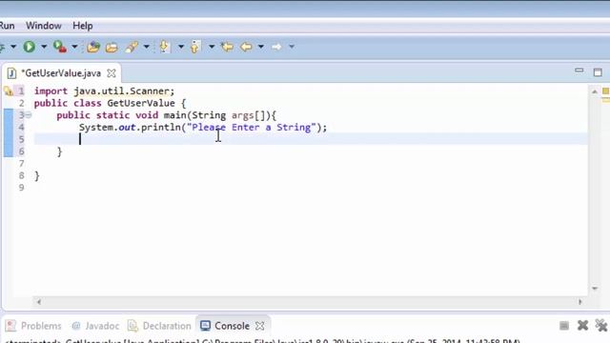Click the quick fix marker on line 1

tap(9, 91)
